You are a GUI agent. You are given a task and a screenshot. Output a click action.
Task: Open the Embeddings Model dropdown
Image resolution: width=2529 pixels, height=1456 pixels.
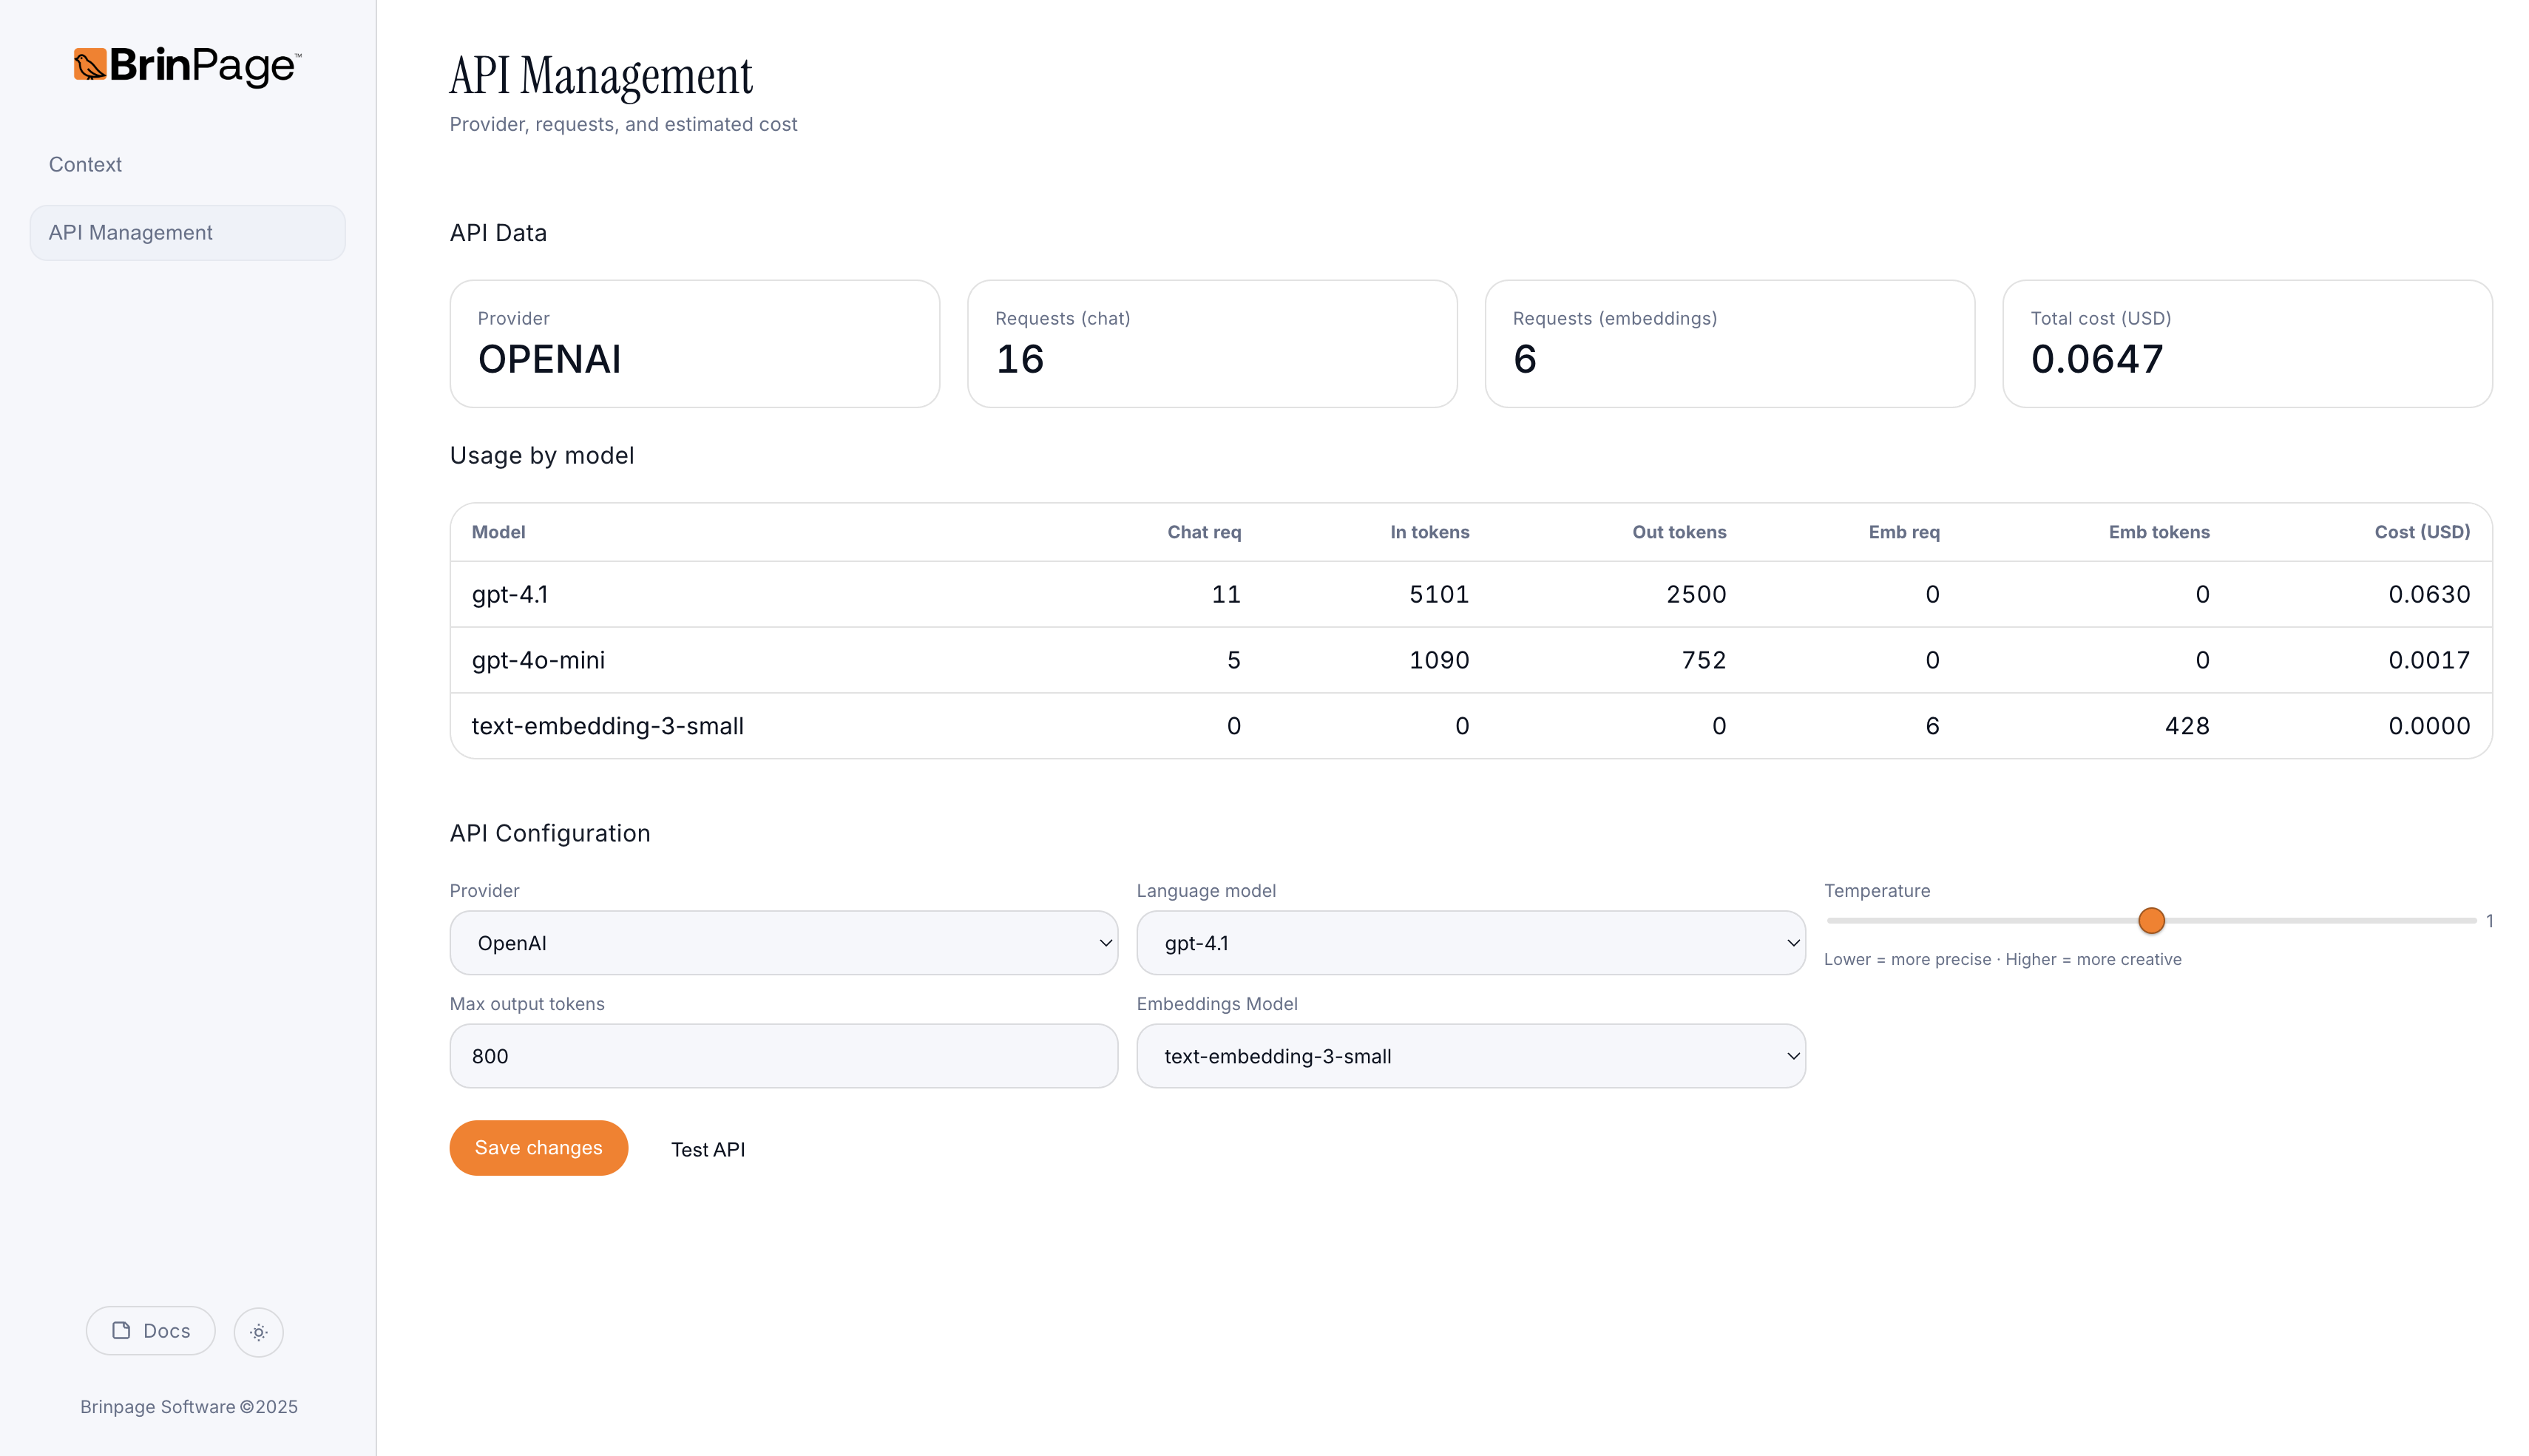coord(1470,1055)
